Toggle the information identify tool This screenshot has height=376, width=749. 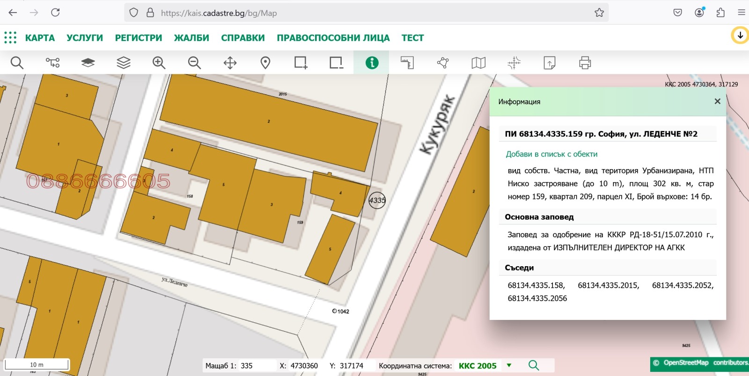[x=372, y=63]
